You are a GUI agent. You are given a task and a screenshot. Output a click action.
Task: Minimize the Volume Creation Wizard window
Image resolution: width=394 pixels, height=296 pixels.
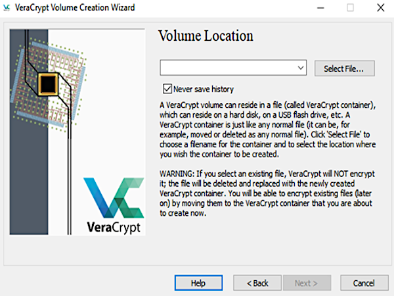click(x=319, y=7)
